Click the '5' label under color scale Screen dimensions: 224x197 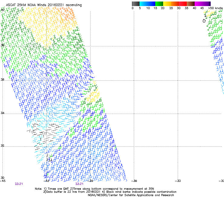click(x=140, y=8)
